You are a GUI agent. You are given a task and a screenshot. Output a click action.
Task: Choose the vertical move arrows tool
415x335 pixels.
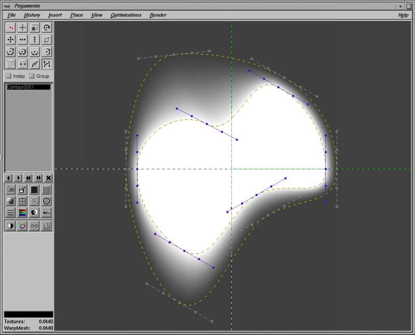[x=34, y=39]
